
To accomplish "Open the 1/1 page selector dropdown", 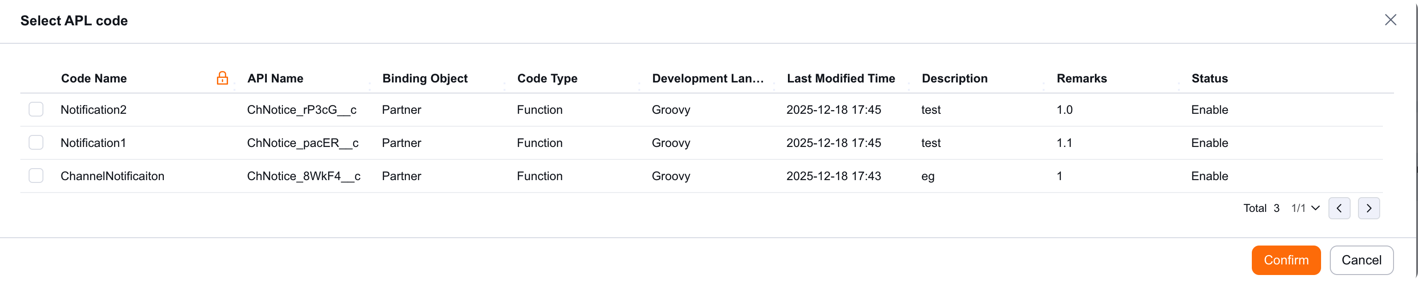I will coord(1305,209).
